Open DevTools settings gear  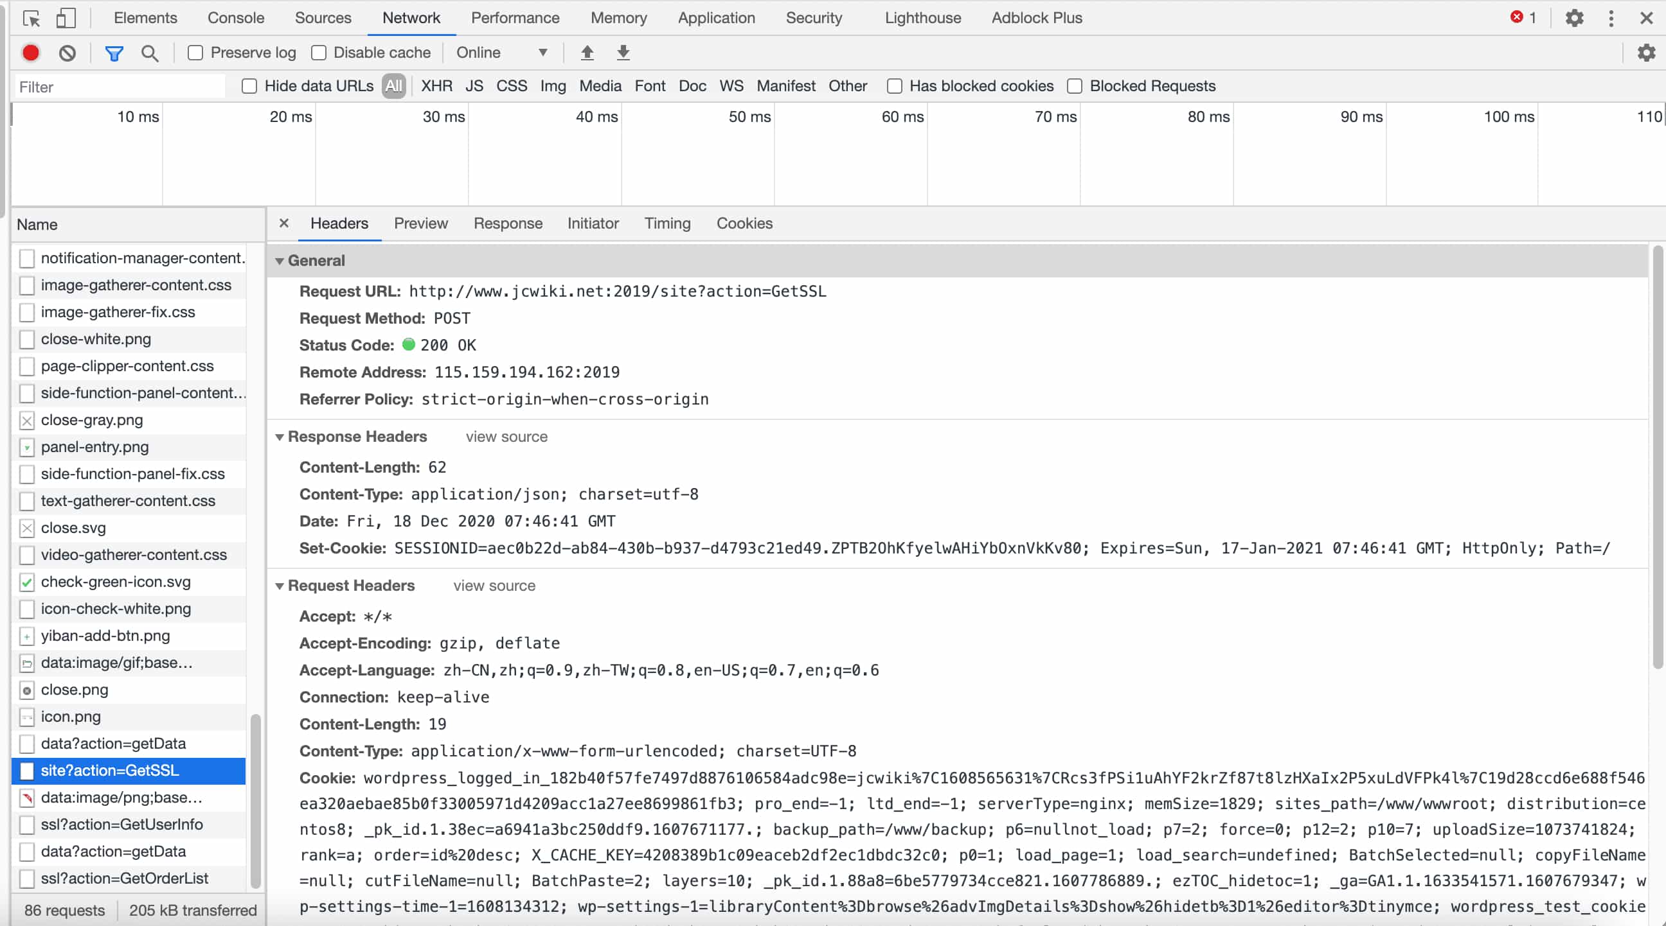pos(1574,18)
